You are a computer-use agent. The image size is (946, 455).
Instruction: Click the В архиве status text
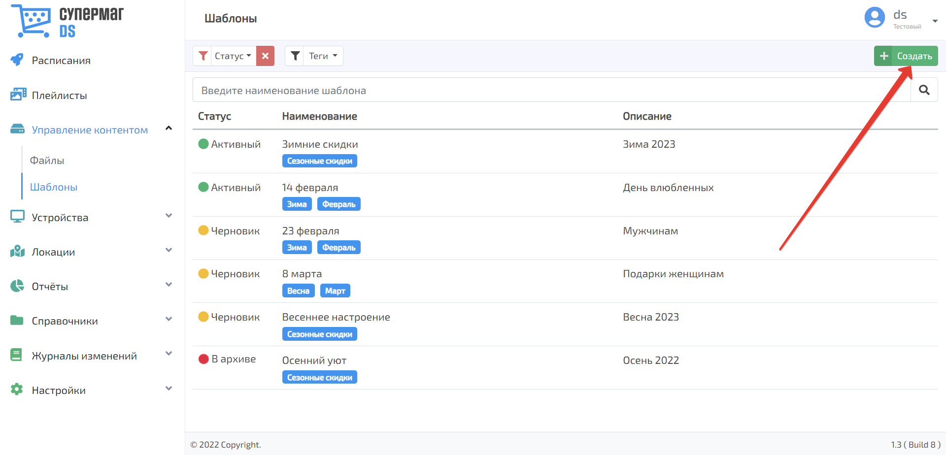point(234,359)
